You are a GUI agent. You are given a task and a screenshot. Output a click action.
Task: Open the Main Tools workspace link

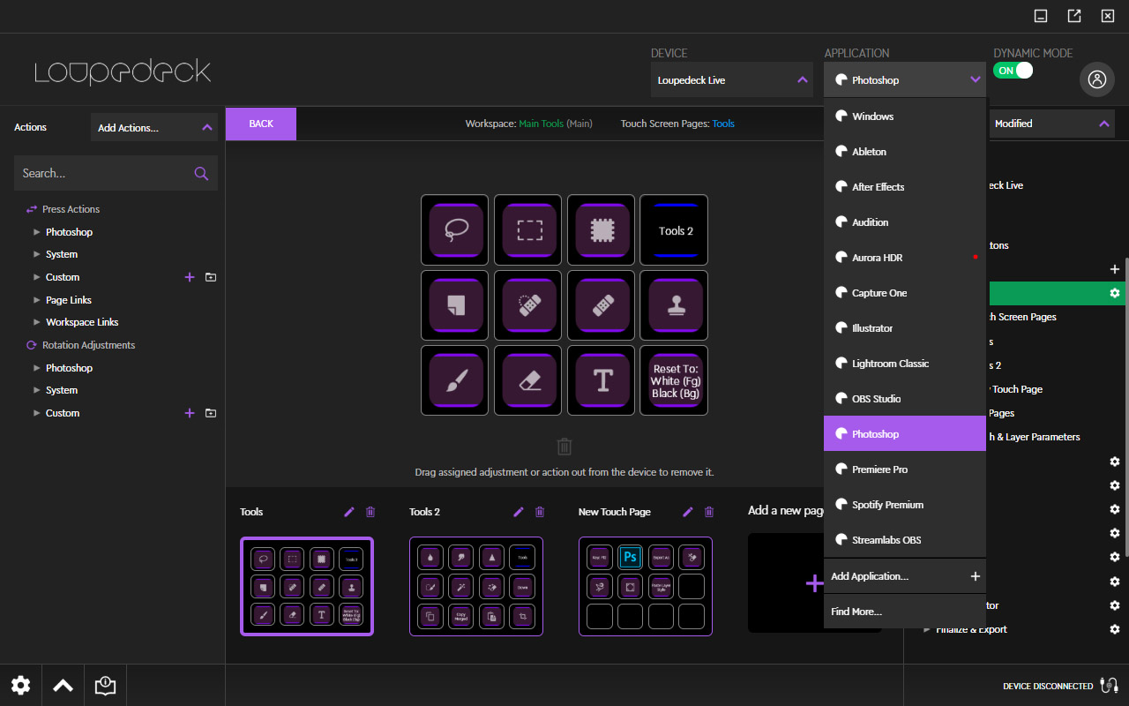541,124
